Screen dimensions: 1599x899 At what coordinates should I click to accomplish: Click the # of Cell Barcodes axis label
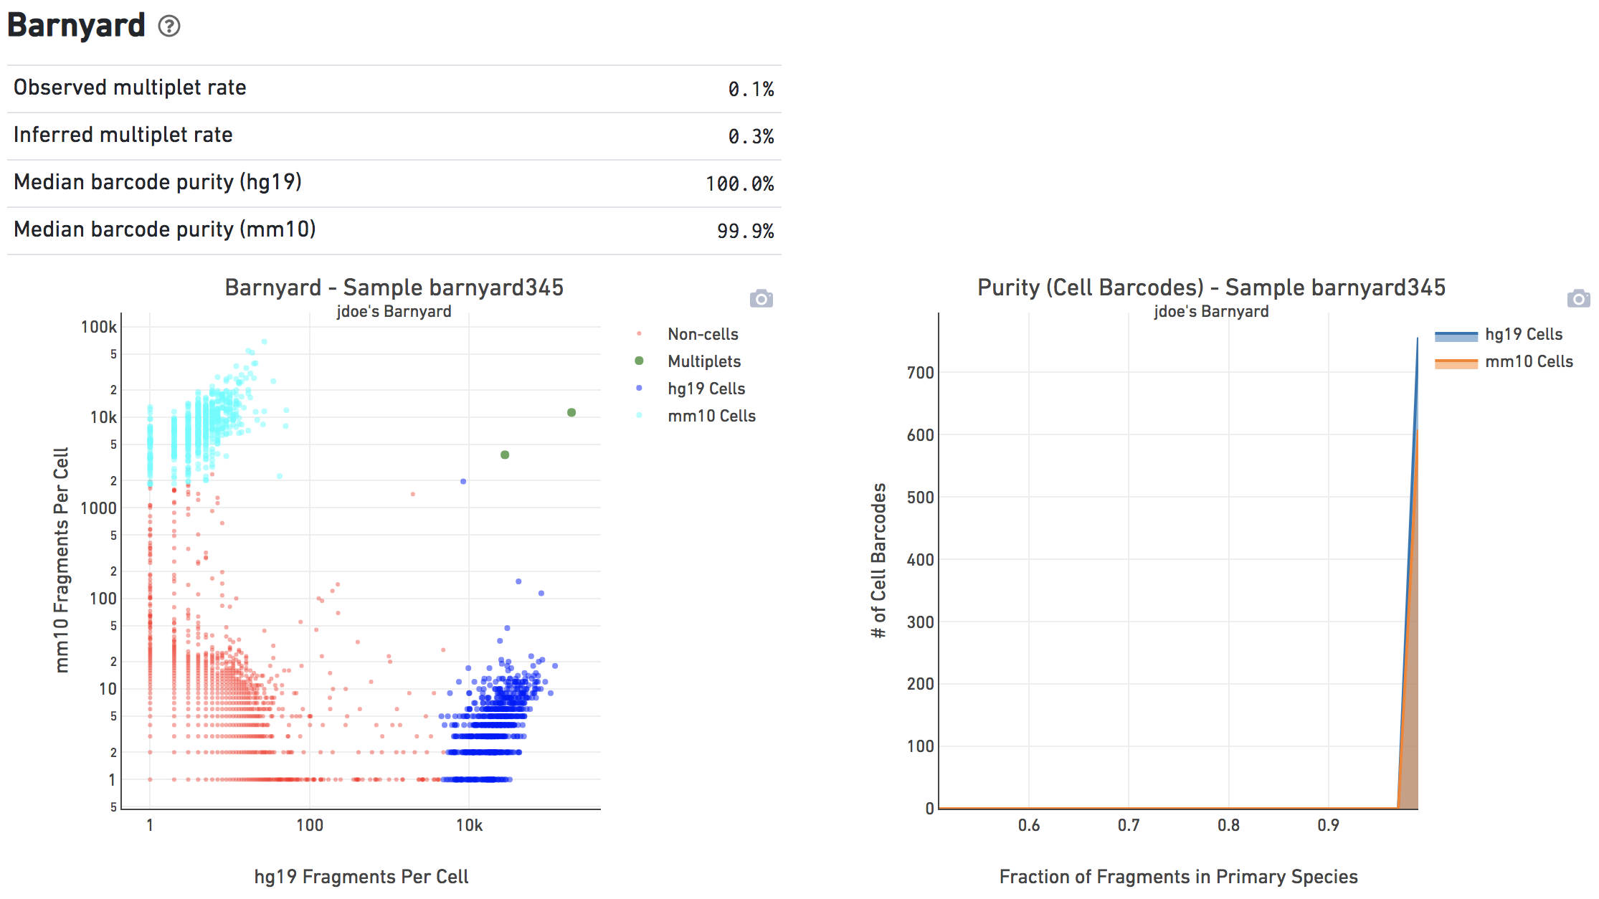(x=878, y=560)
